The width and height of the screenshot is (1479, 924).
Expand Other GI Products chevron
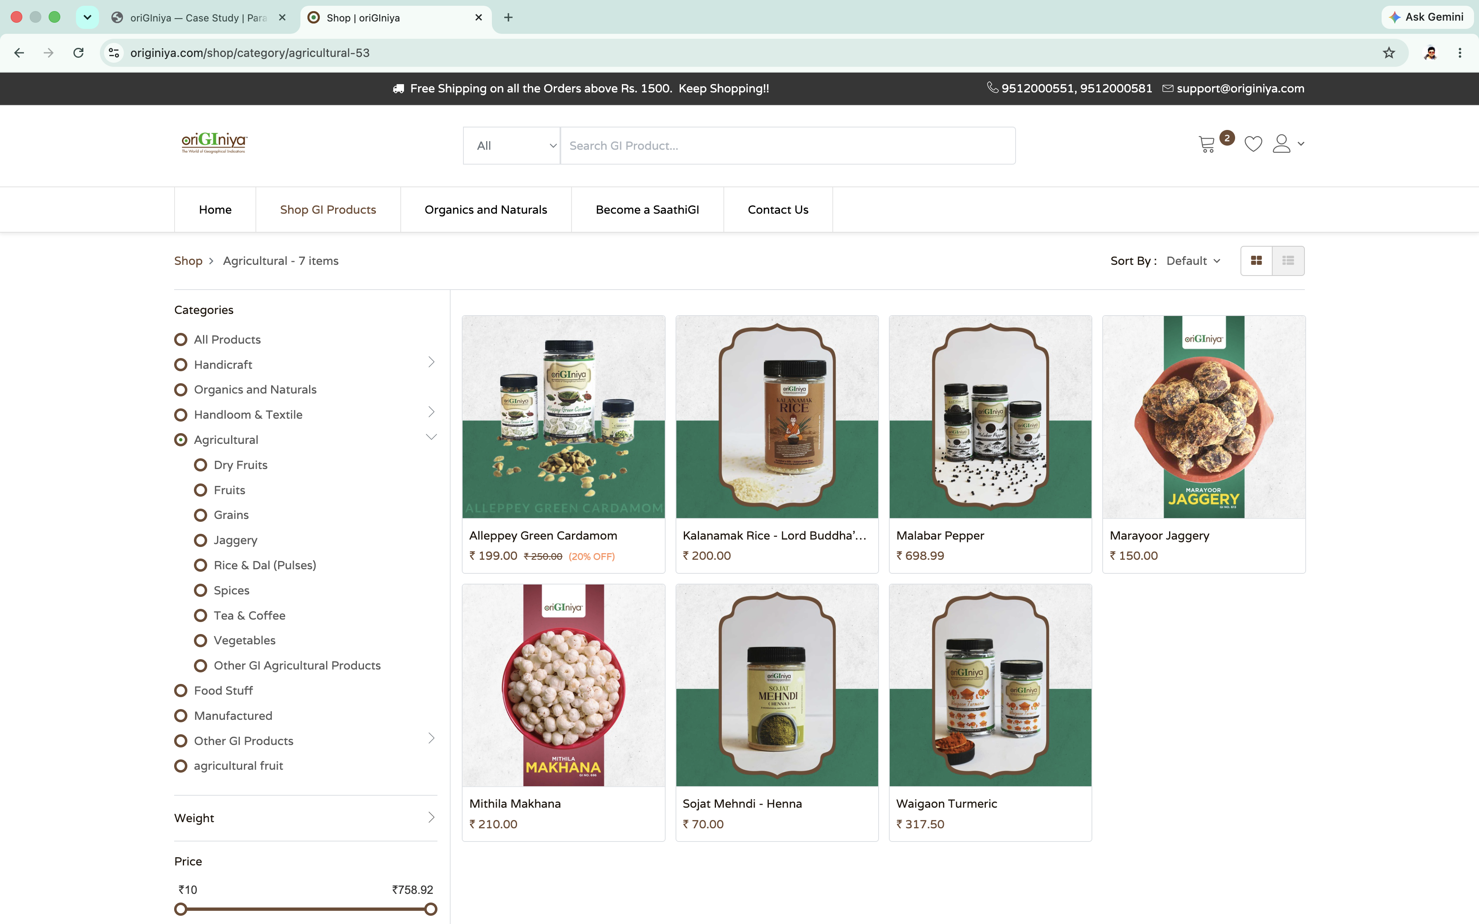coord(432,738)
